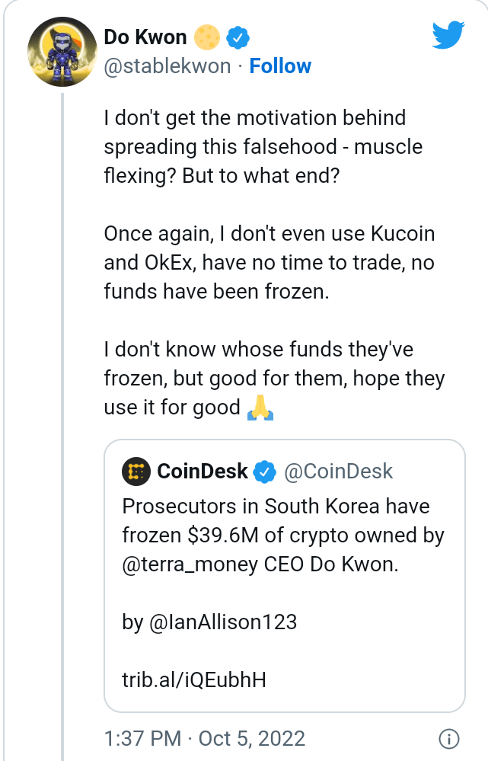Click the praying hands emoji
This screenshot has height=761, width=488.
click(x=260, y=408)
